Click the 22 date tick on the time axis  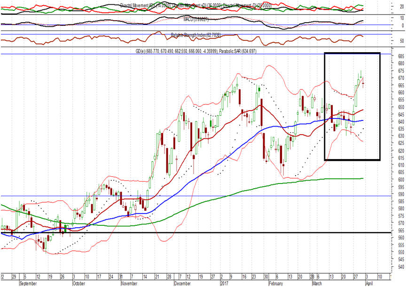(2, 277)
